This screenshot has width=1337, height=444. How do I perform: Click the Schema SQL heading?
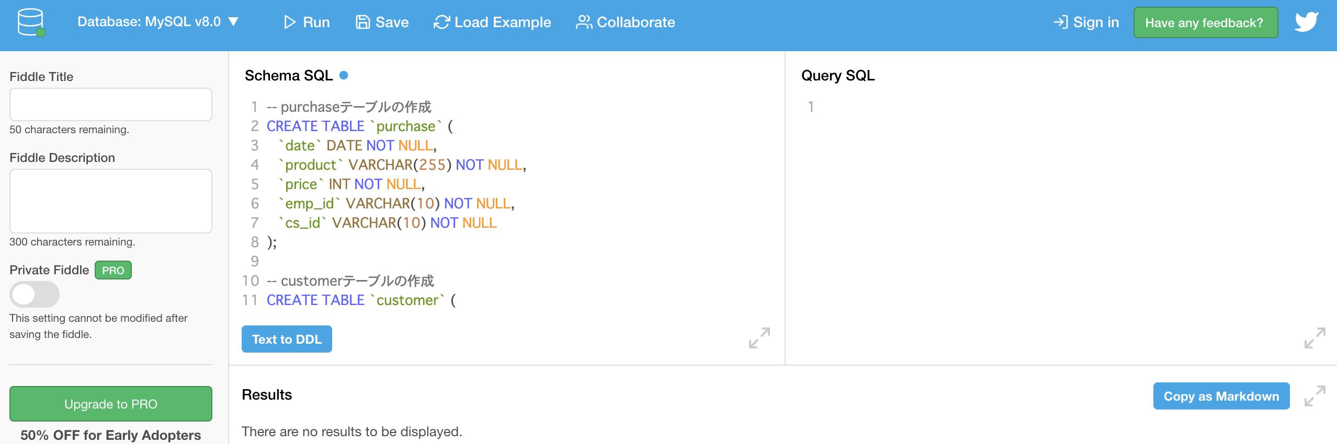(289, 76)
